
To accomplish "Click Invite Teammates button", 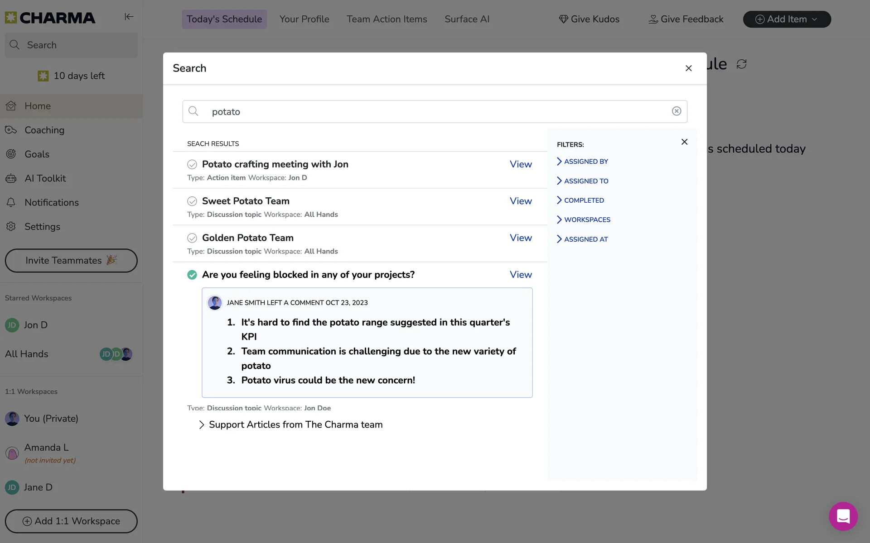I will [x=71, y=261].
